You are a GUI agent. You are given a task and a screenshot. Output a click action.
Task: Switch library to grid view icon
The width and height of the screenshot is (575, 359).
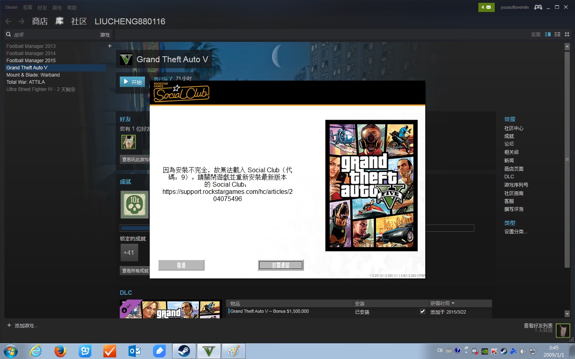567,35
